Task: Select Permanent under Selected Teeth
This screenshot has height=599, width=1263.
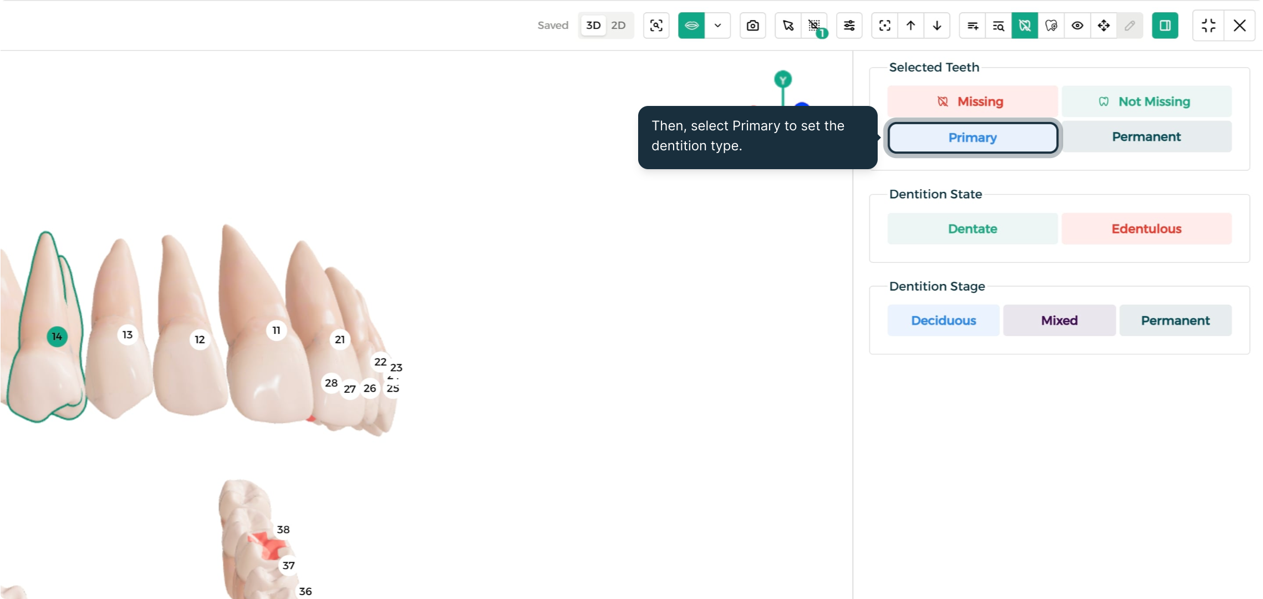Action: [1147, 136]
